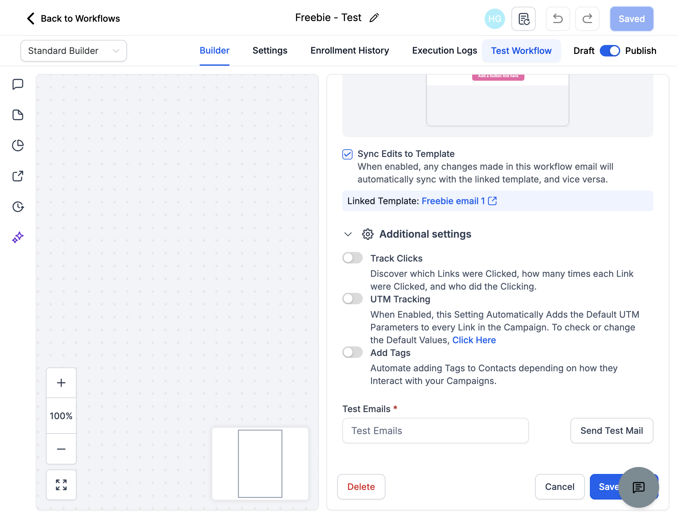Open the Enrollment History tab
Viewport: 677px width, 518px height.
click(350, 51)
